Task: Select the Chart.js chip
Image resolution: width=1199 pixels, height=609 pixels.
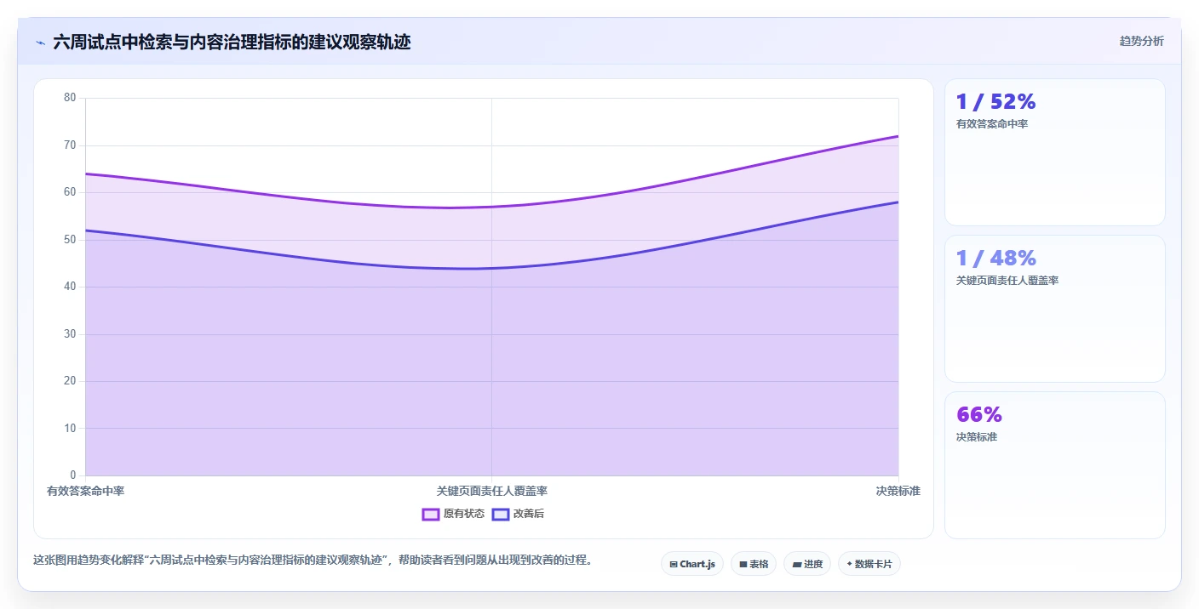Action: click(691, 564)
